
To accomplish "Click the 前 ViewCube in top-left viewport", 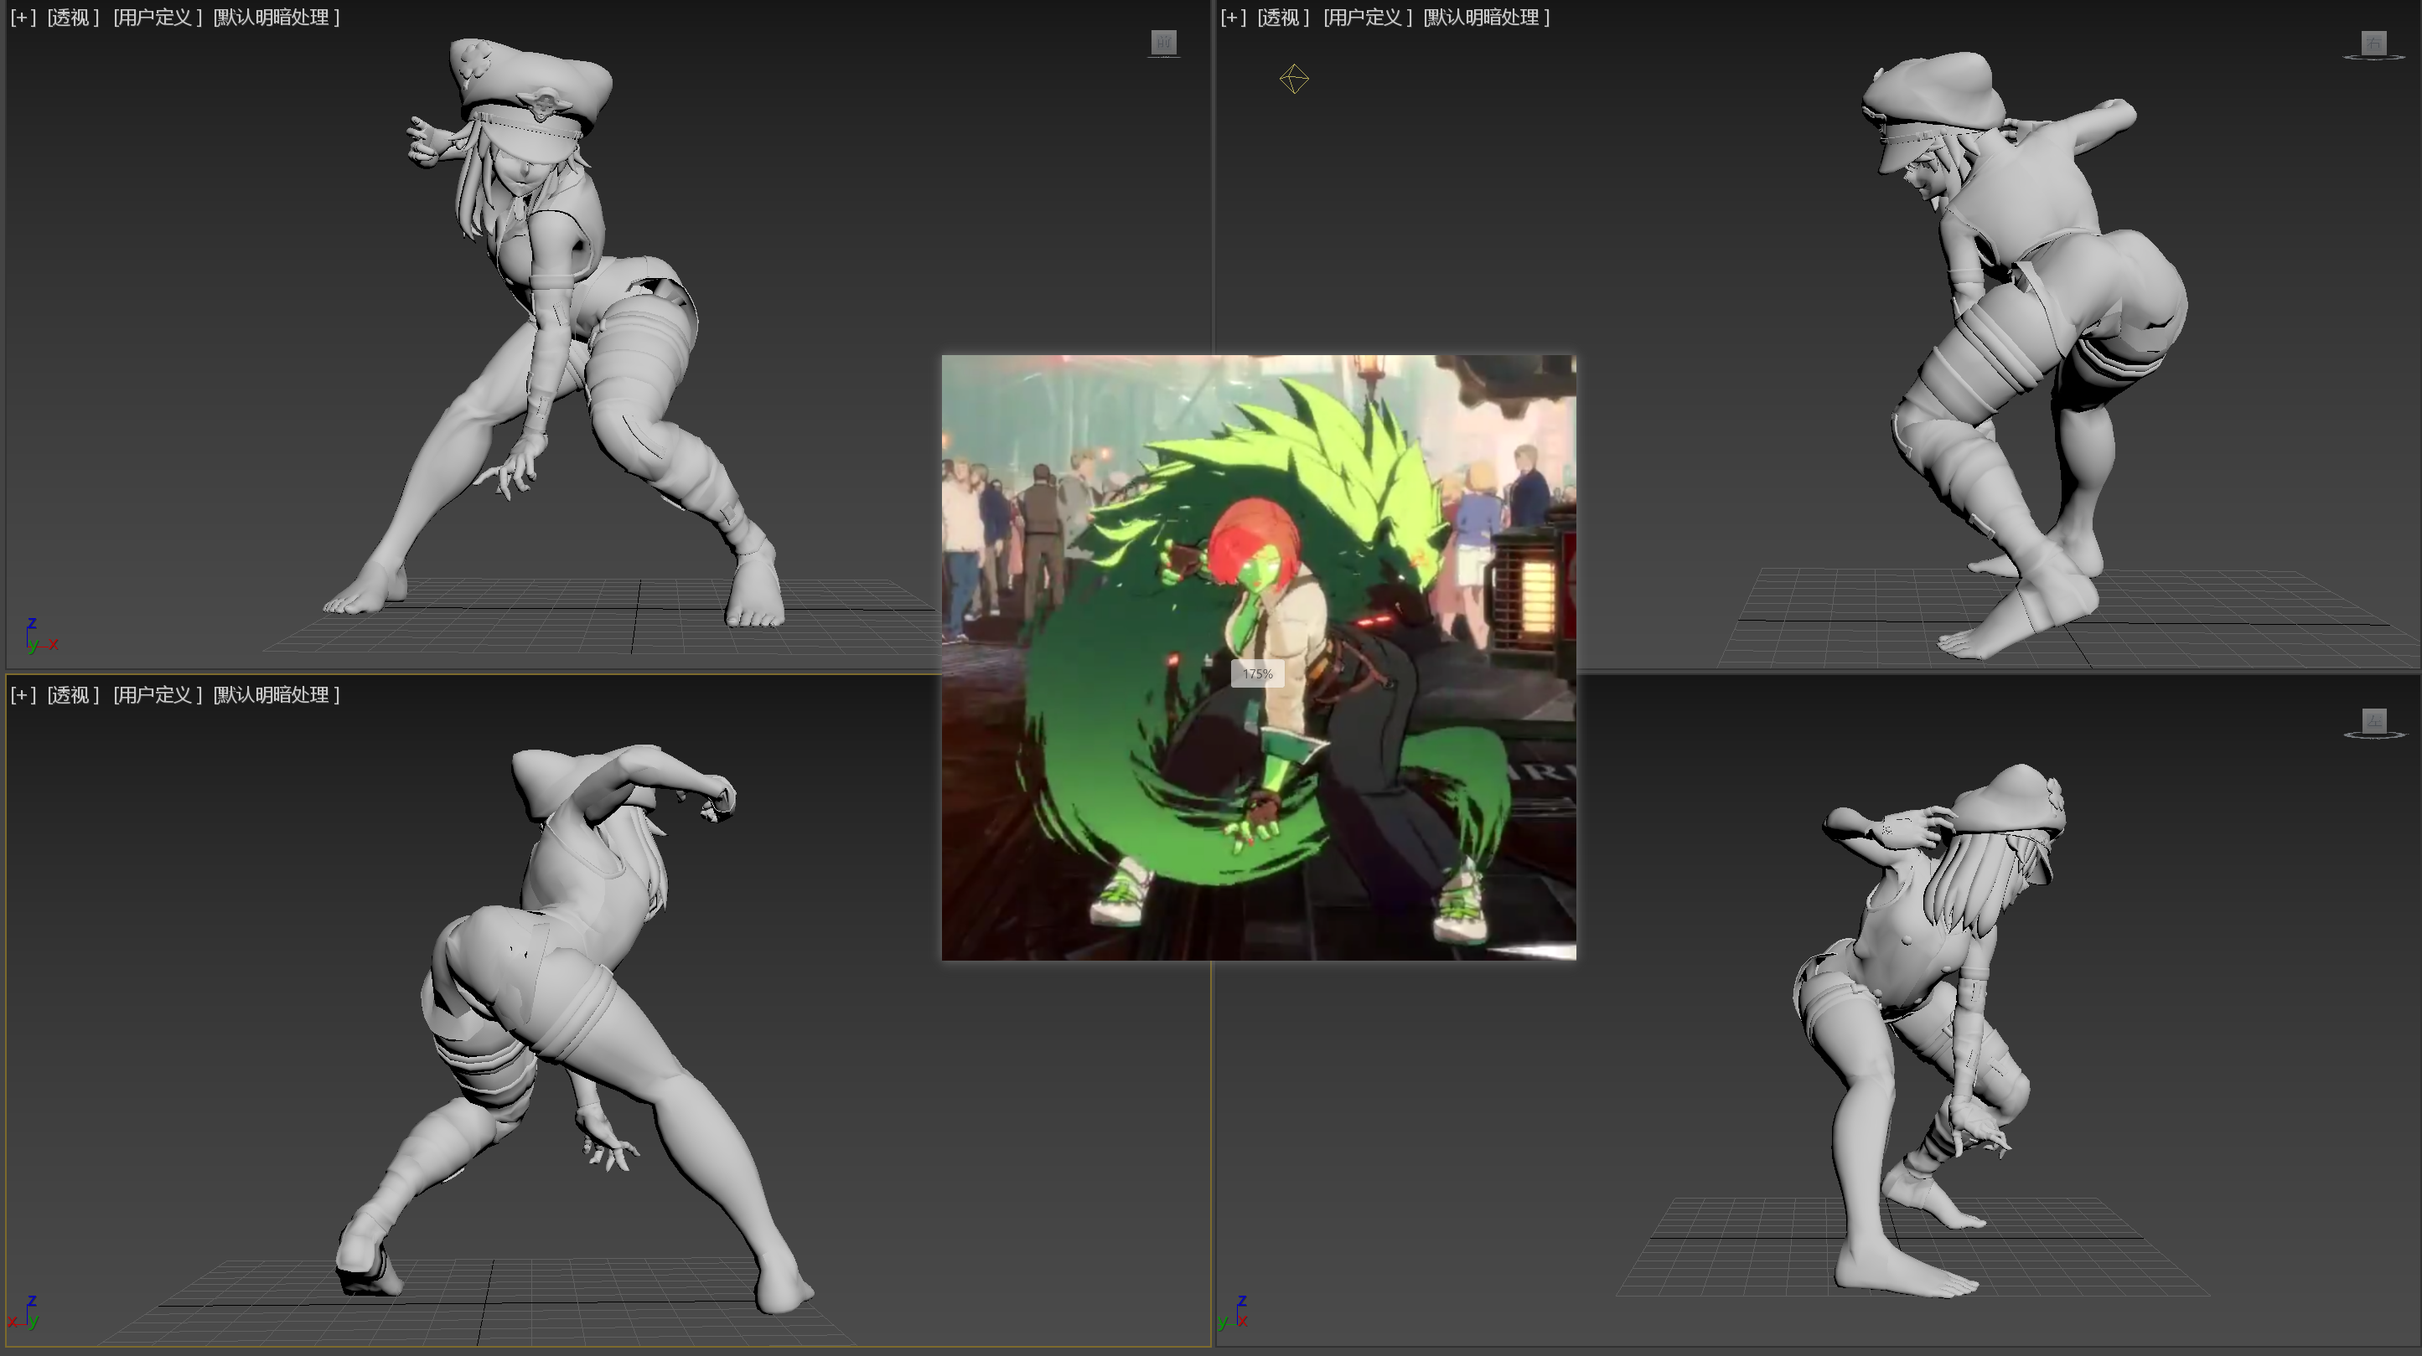I will (x=1164, y=42).
